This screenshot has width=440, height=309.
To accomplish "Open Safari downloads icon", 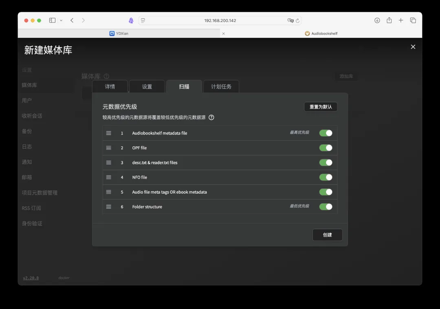I will pos(377,20).
